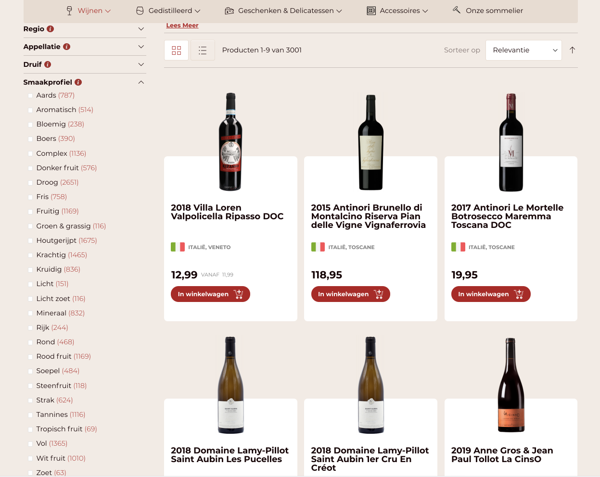Open 2018 Lamy-Pillot Saint Aubin 1er Cru En Créot title
Image resolution: width=600 pixels, height=477 pixels.
pos(370,459)
